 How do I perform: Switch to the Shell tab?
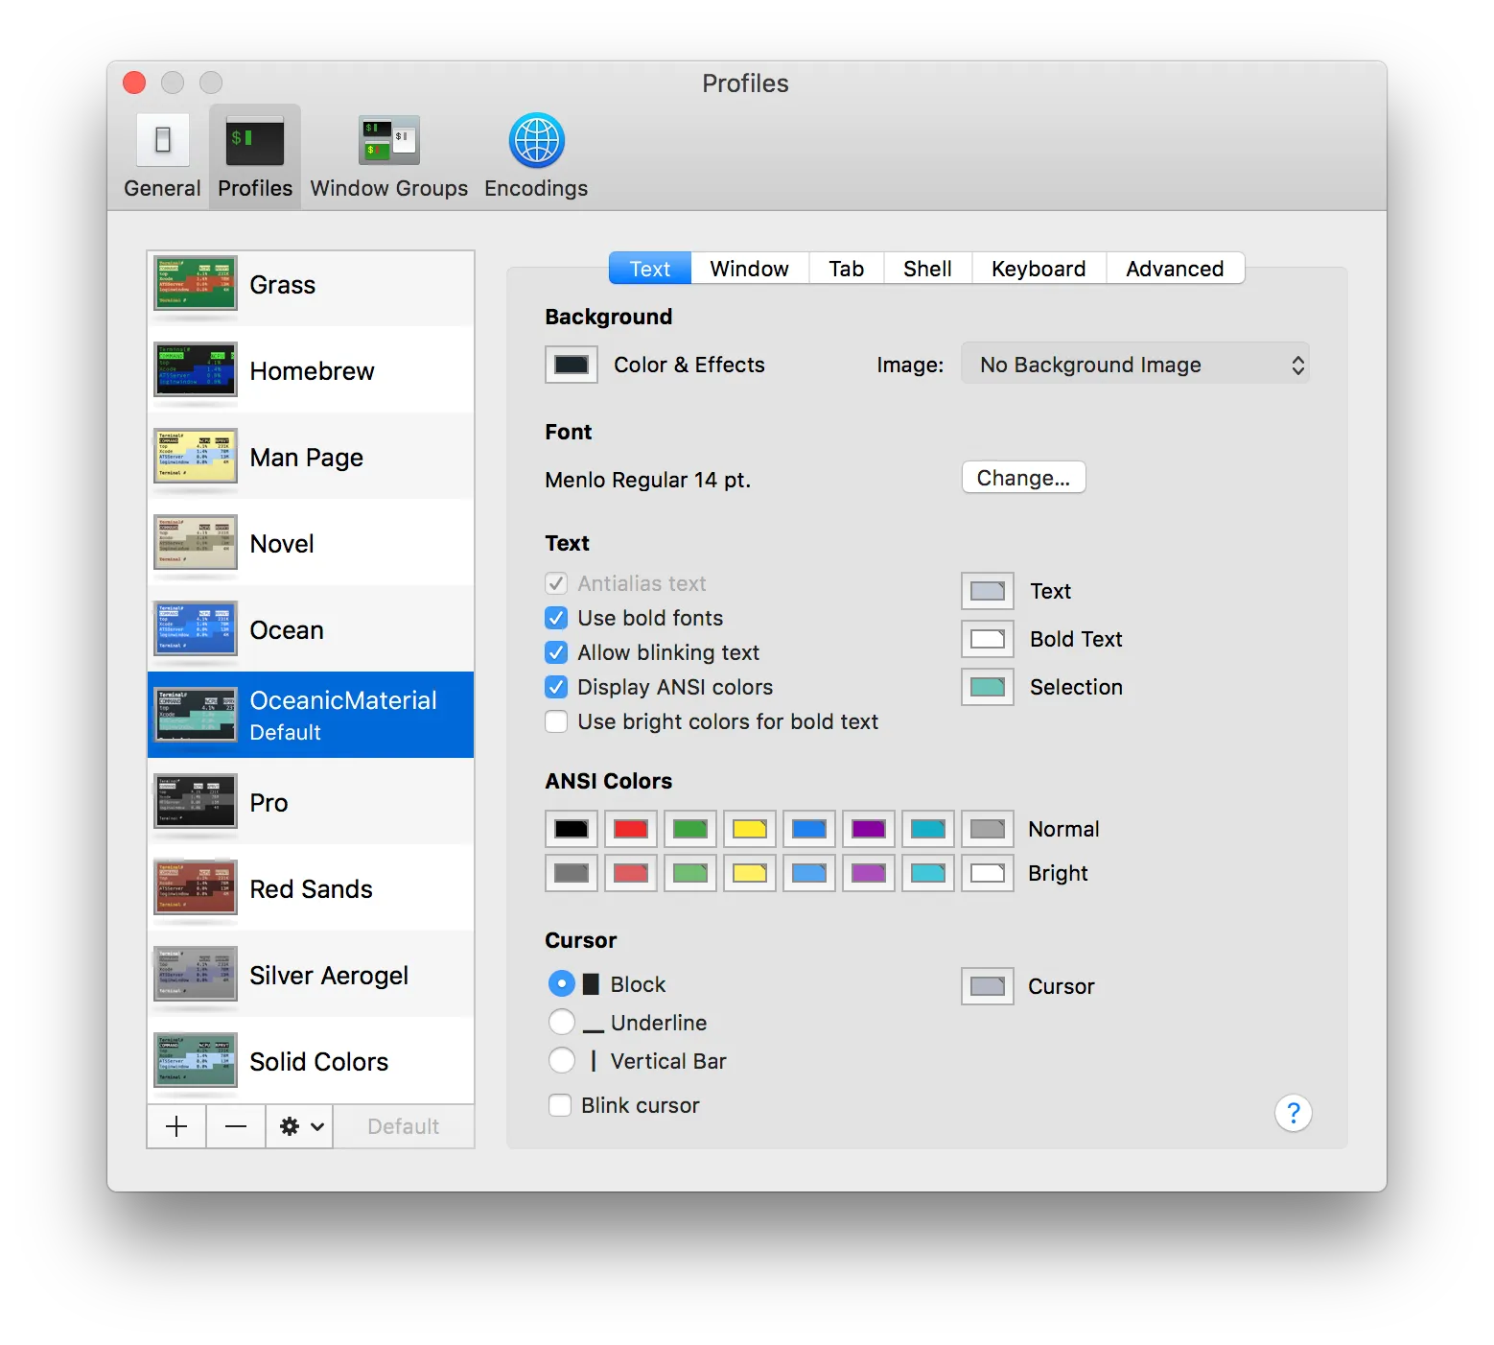(927, 269)
